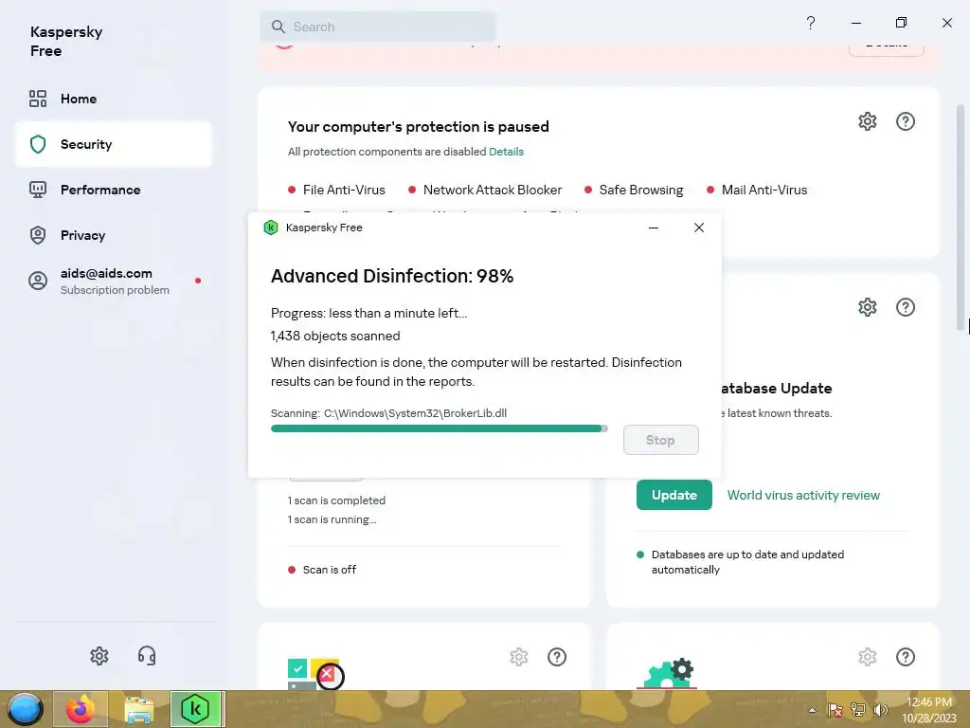Open settings gear in bottom-right card
The width and height of the screenshot is (970, 728).
pos(868,657)
